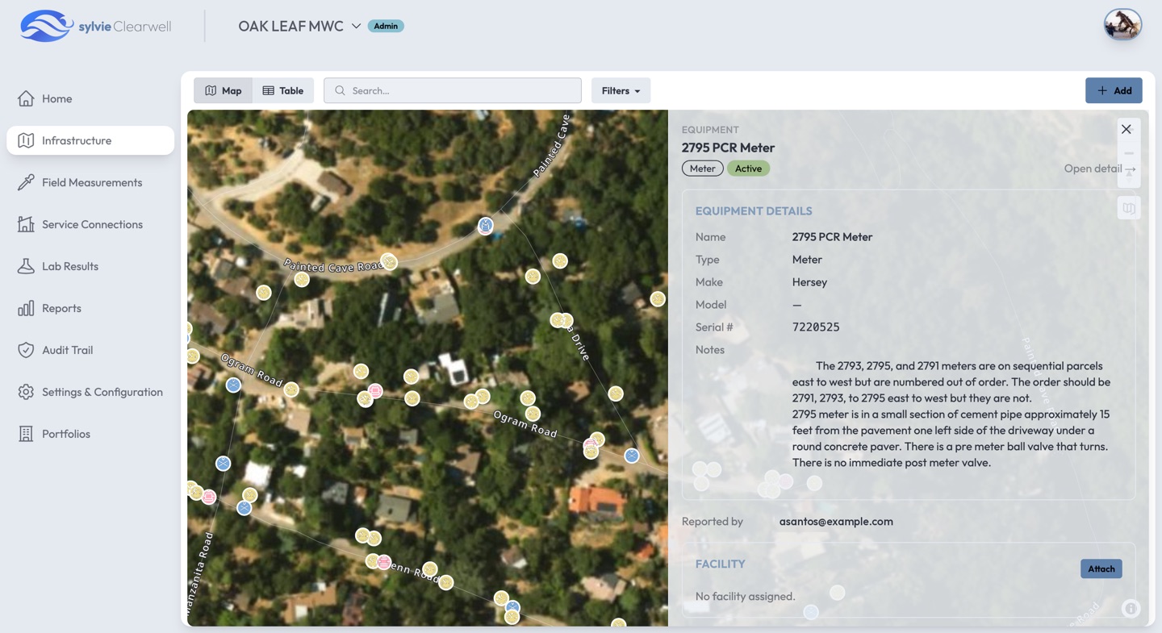This screenshot has height=633, width=1162.
Task: Select the blue marker on Painted Cave Road
Action: coord(485,226)
